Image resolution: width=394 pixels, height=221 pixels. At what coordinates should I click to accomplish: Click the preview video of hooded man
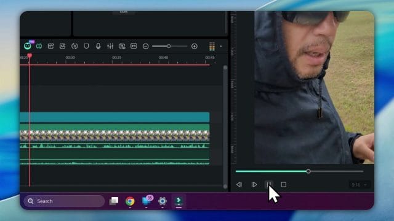coord(314,87)
